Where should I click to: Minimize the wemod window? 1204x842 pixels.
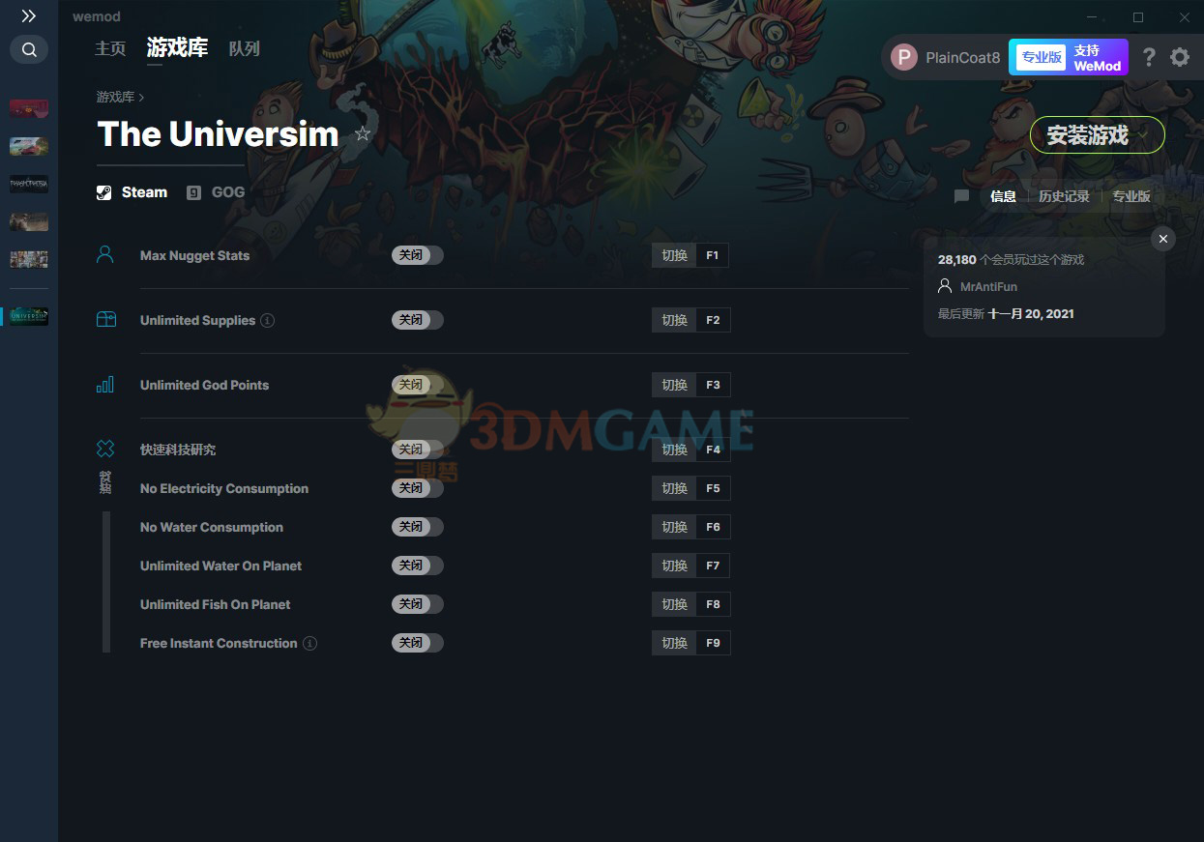[x=1093, y=17]
